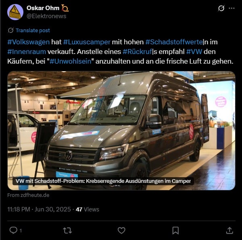Bookmark this post
Image resolution: width=242 pixels, height=240 pixels.
175,230
